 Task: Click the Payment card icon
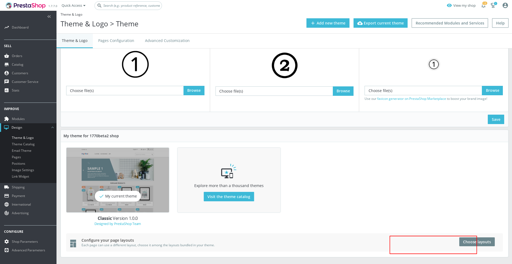(x=6, y=196)
